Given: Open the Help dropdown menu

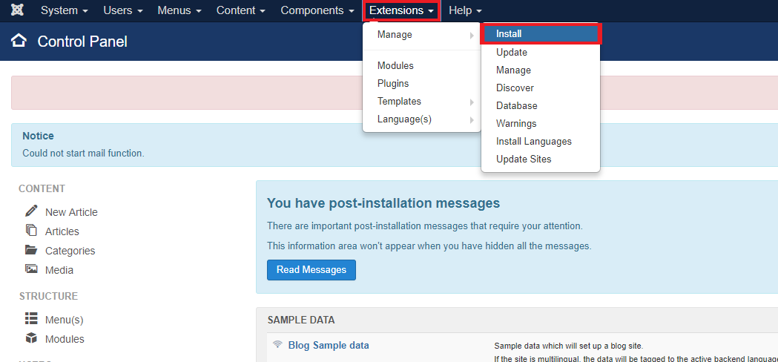Looking at the screenshot, I should click(x=465, y=10).
